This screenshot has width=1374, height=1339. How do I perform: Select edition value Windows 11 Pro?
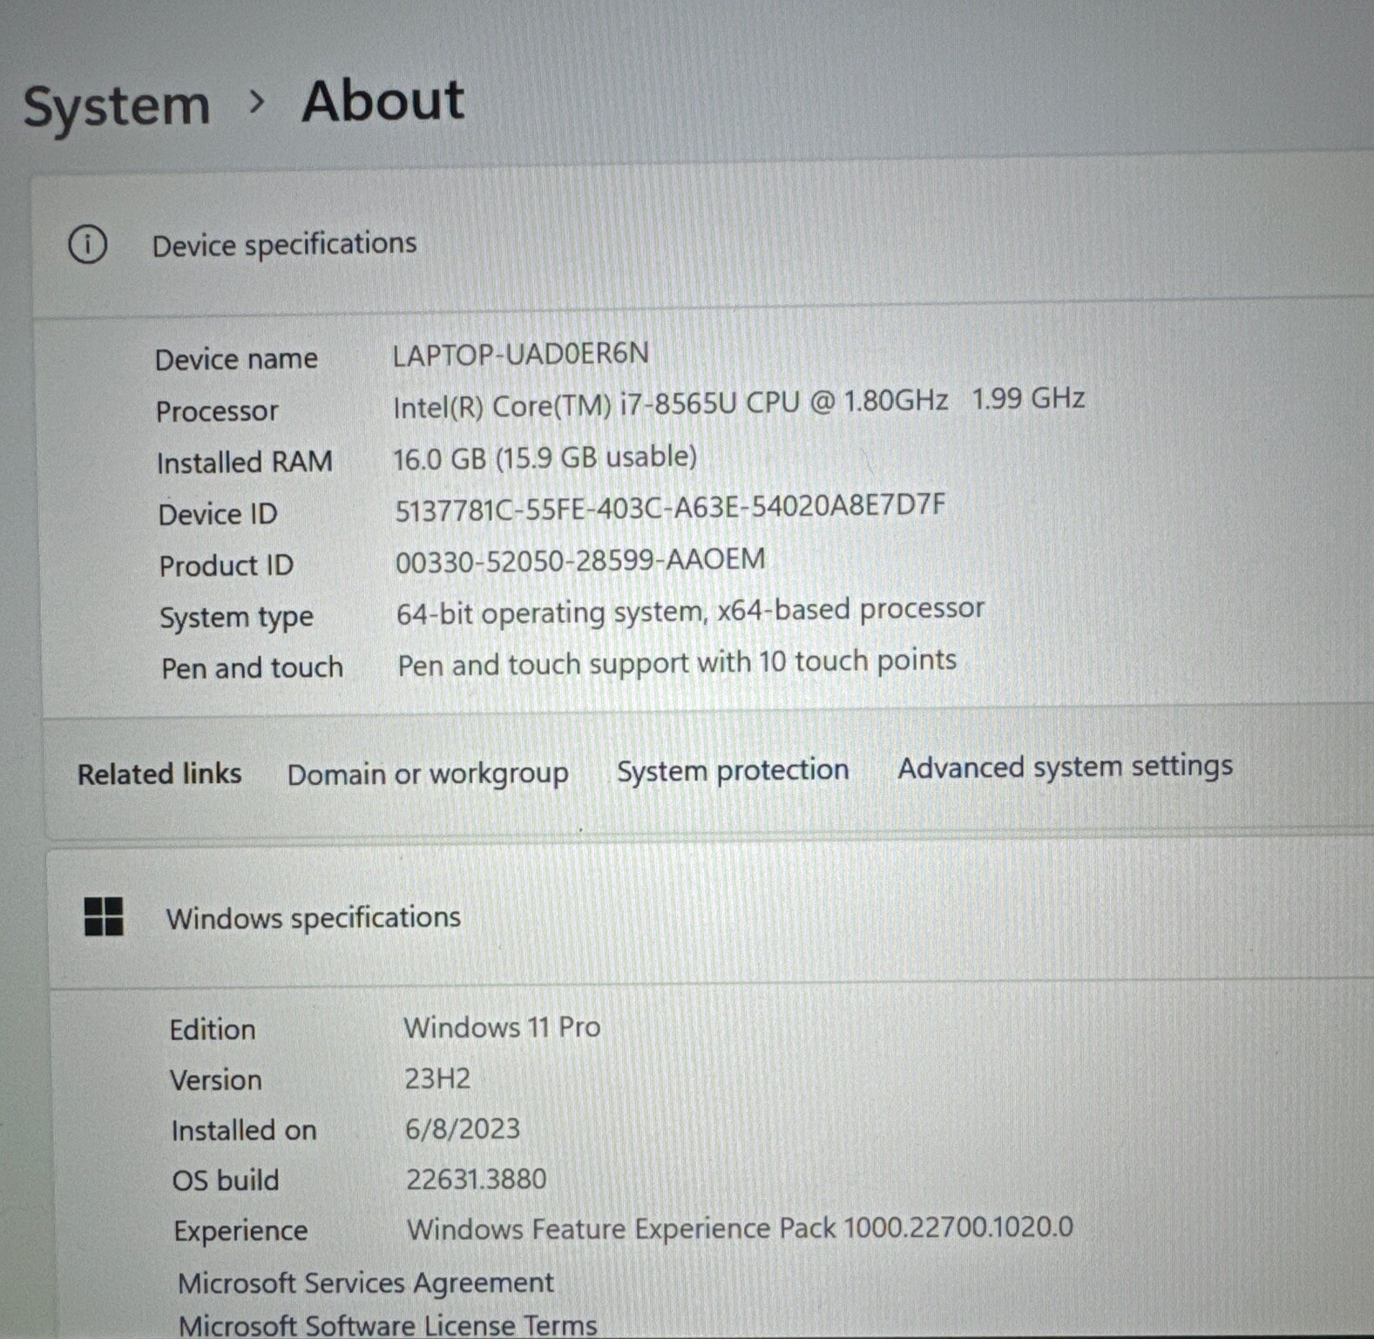click(502, 1027)
